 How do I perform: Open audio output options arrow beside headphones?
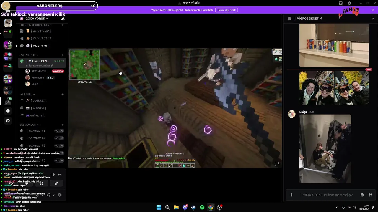53,195
